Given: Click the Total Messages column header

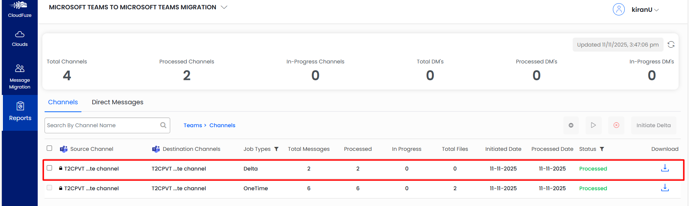Looking at the screenshot, I should click(x=309, y=149).
